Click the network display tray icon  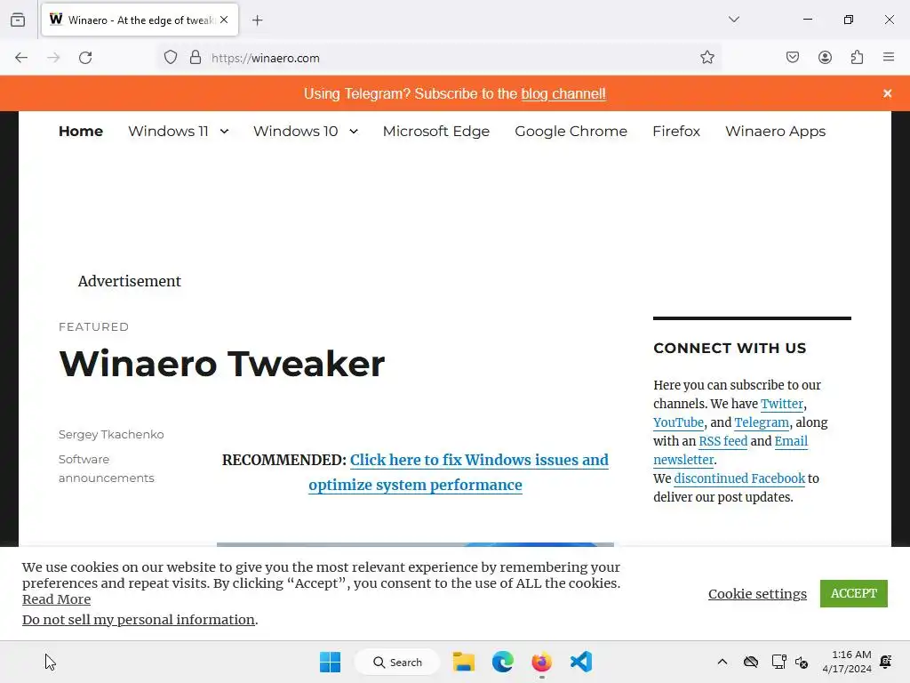click(x=778, y=662)
